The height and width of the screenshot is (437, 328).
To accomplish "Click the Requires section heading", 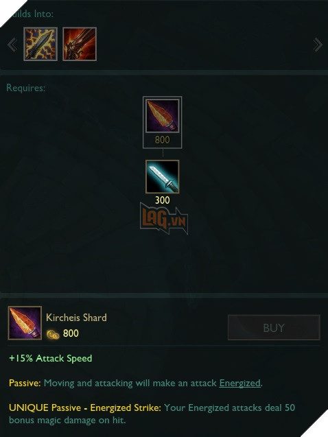I will pos(26,88).
